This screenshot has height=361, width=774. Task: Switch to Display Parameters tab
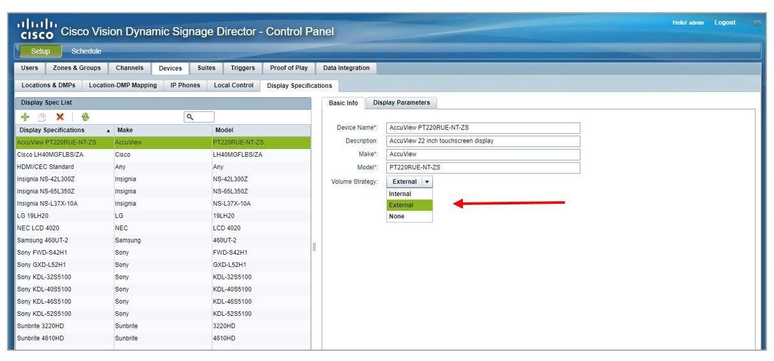402,103
